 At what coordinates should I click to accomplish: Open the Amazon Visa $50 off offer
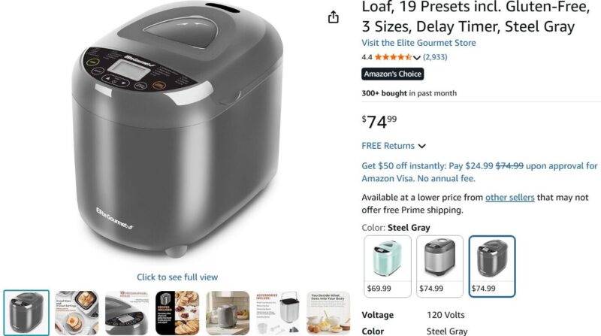[479, 172]
